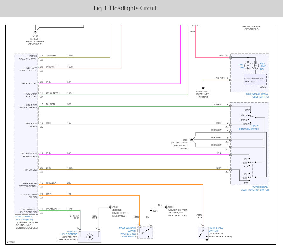Click the 'OFF' position in light control switch
The height and width of the screenshot is (250, 283).
(247, 110)
